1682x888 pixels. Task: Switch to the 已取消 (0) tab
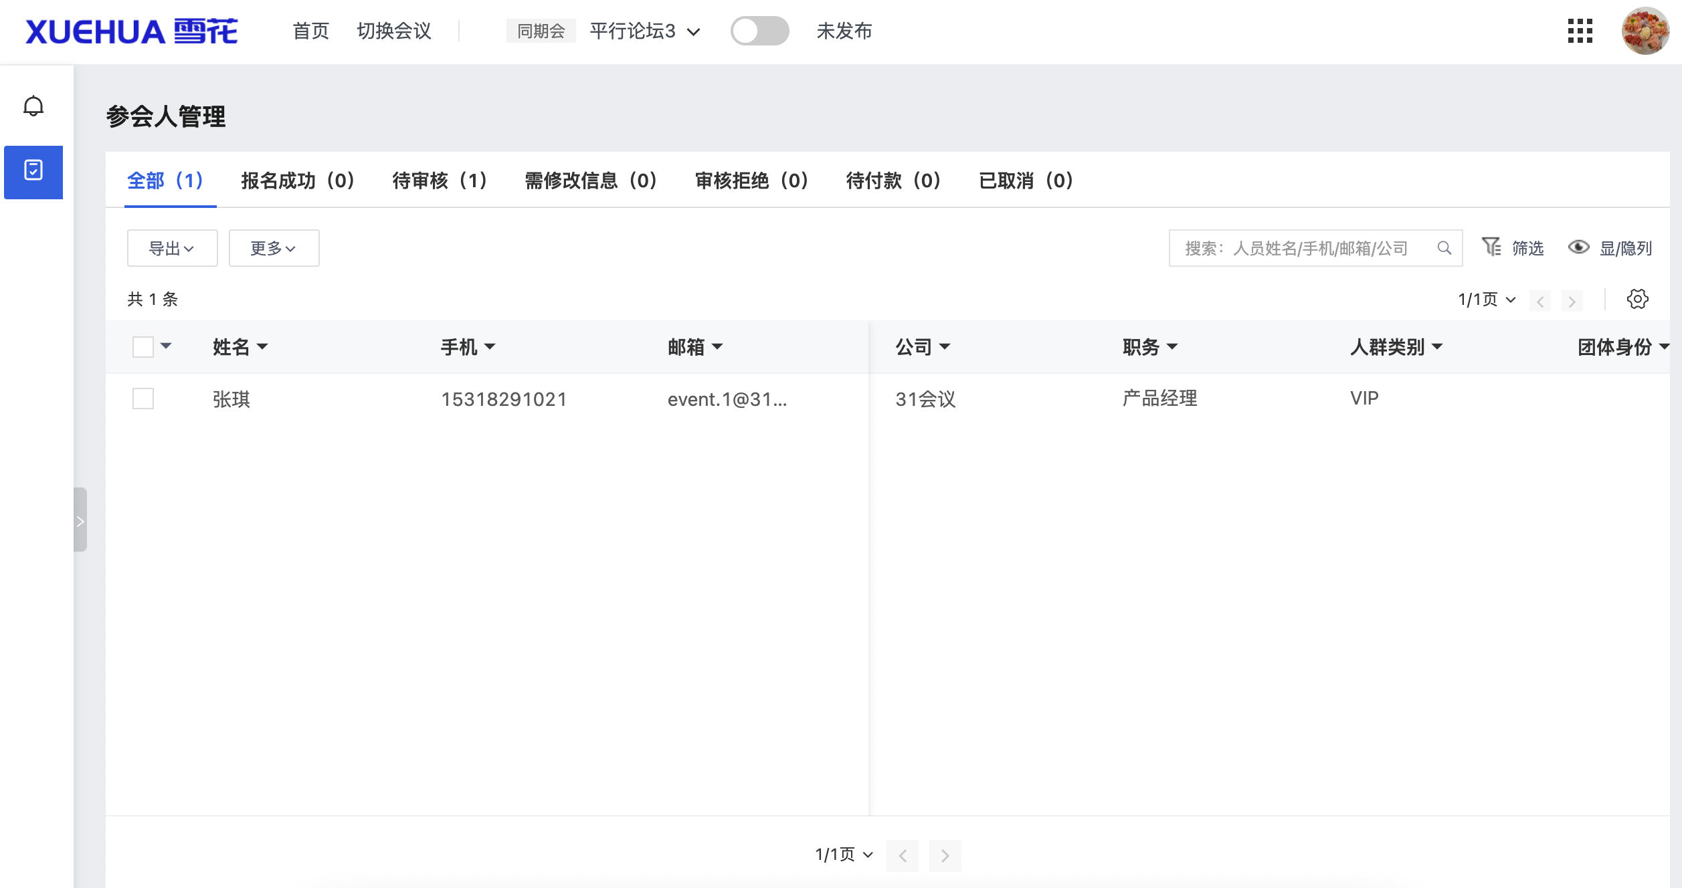(x=1026, y=180)
